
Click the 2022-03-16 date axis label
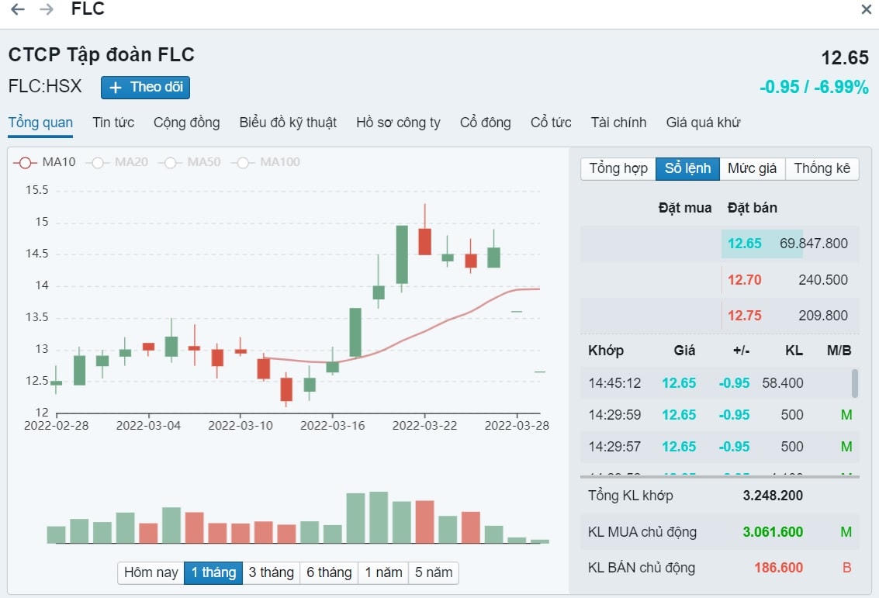(332, 426)
